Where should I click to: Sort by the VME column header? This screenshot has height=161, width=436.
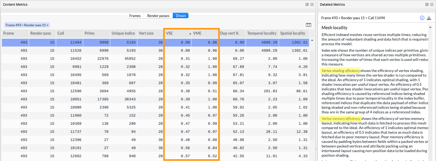tap(205, 33)
